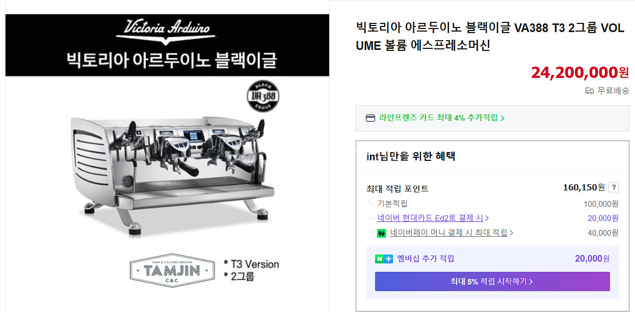The height and width of the screenshot is (312, 635).
Task: Click the question mark help icon beside 160,150원
Action: [x=614, y=187]
